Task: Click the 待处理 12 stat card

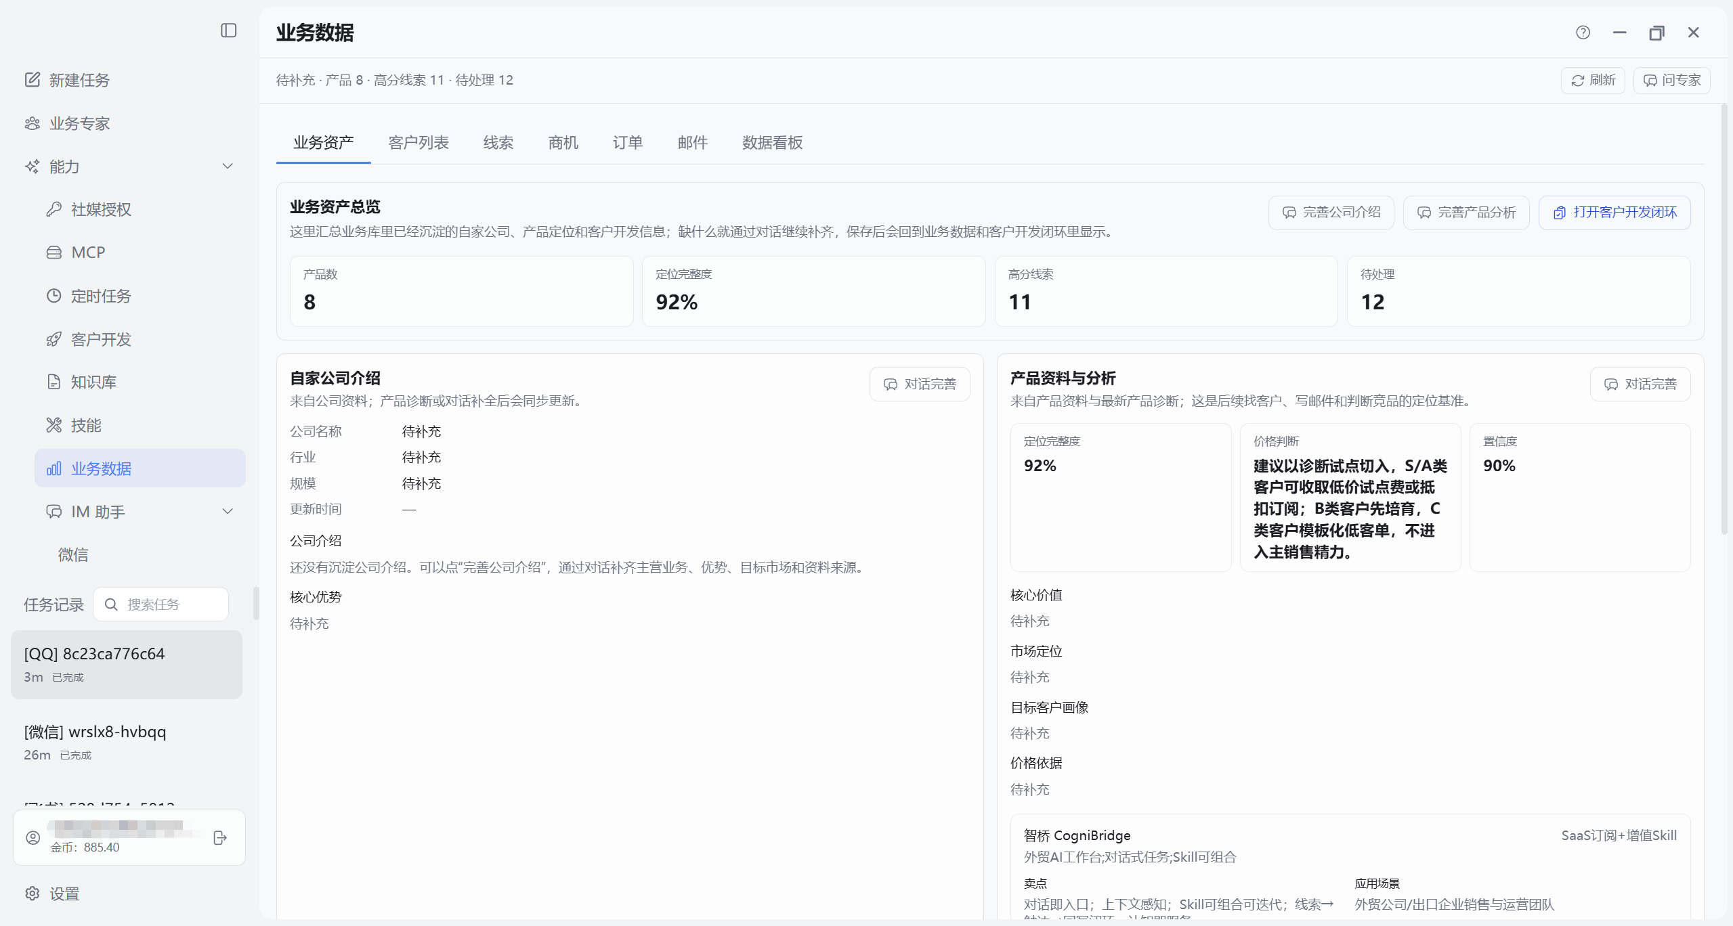Action: pos(1519,292)
